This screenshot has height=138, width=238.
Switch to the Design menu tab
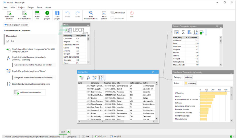tap(30, 7)
